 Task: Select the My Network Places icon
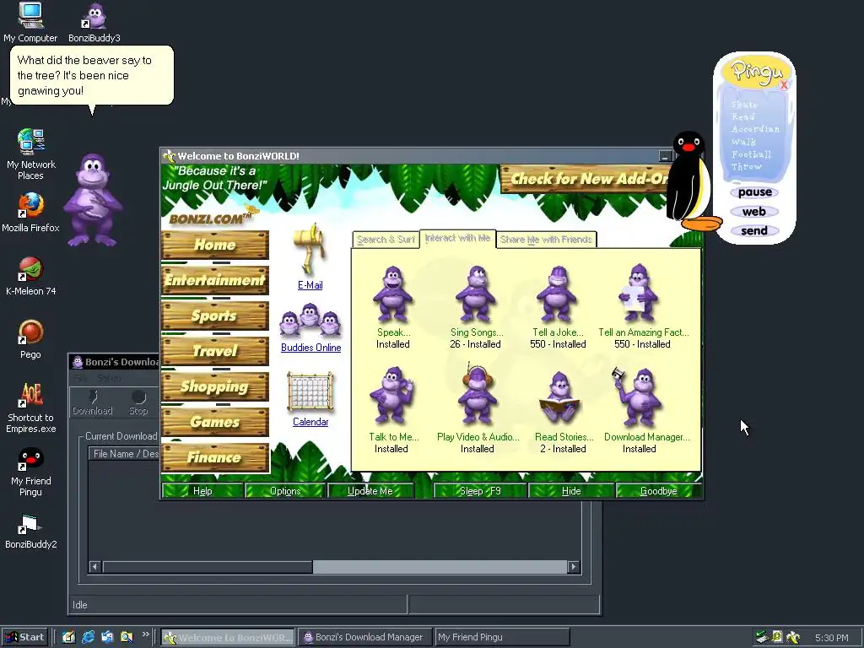pyautogui.click(x=31, y=154)
